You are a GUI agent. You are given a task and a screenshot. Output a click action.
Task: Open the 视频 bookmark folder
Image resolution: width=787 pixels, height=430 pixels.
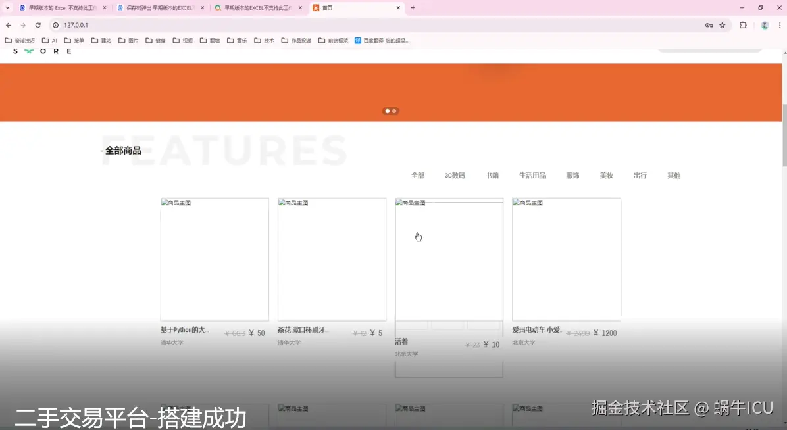pyautogui.click(x=183, y=41)
